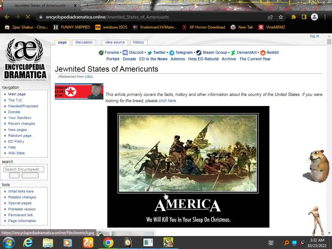Open Recent changes link
332x249 pixels.
(x=22, y=124)
